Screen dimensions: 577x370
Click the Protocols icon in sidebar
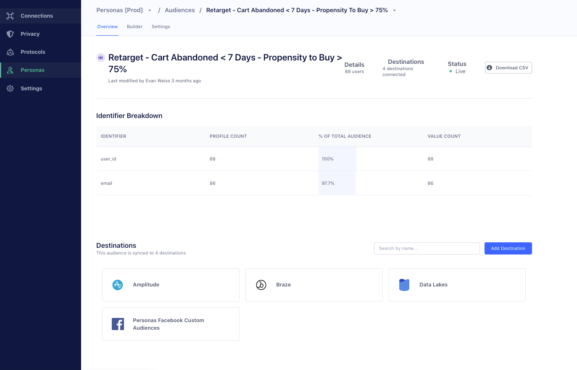tap(11, 52)
